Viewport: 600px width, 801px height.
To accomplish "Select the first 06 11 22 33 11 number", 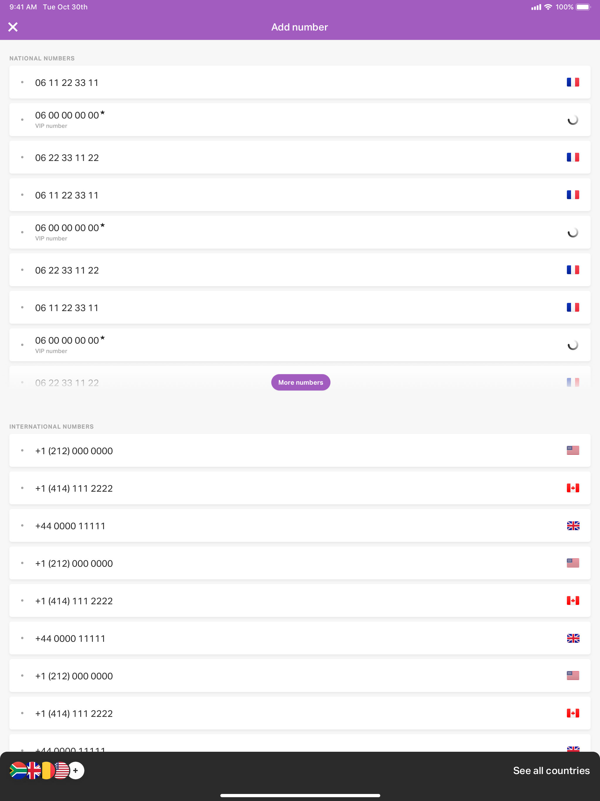I will pos(67,83).
